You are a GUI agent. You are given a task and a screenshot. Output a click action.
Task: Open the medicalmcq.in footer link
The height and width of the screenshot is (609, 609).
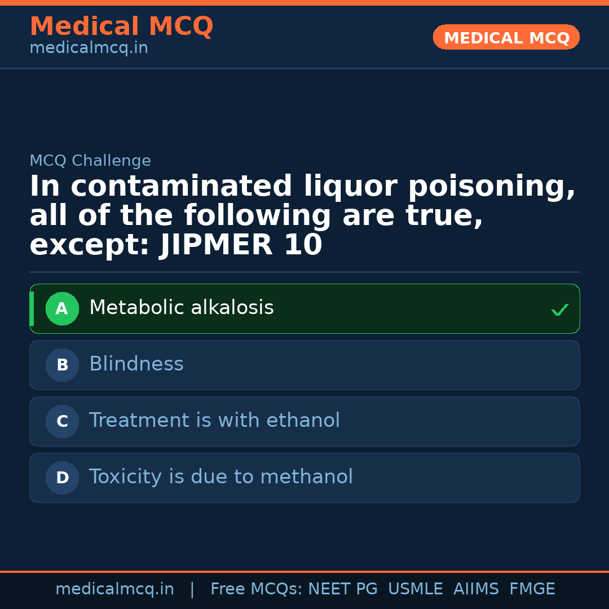click(114, 589)
